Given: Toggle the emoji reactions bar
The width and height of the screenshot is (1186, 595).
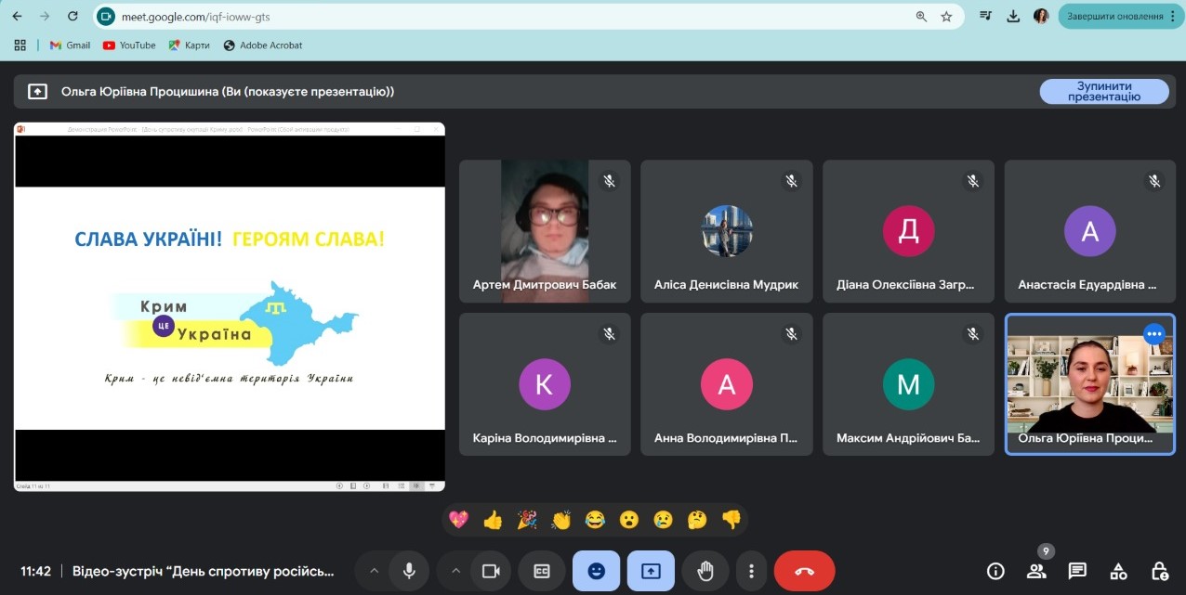Looking at the screenshot, I should click(597, 571).
